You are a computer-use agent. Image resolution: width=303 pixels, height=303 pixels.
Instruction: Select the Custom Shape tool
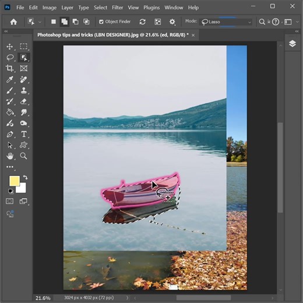[24, 145]
